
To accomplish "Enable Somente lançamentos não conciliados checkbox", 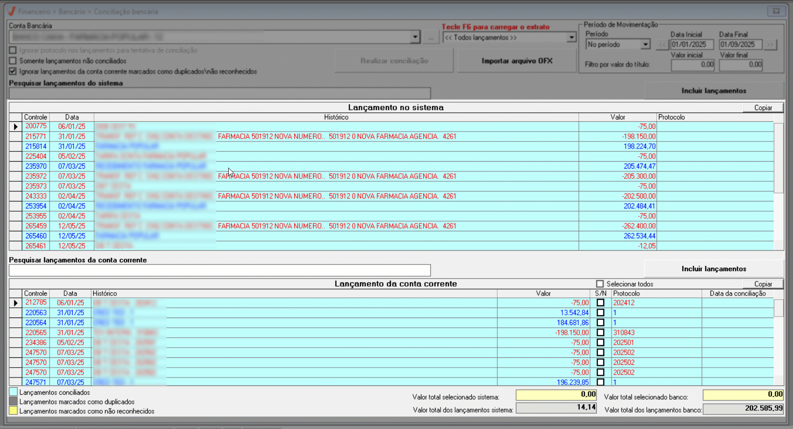I will pos(13,61).
